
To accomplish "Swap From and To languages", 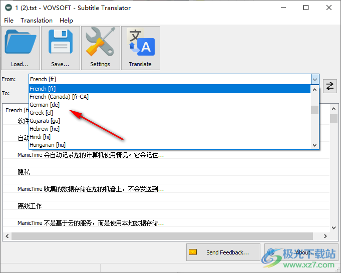I will (x=329, y=86).
